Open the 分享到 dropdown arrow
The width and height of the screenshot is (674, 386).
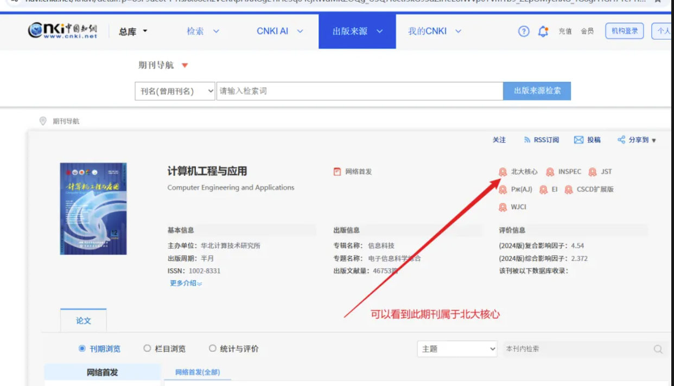653,140
